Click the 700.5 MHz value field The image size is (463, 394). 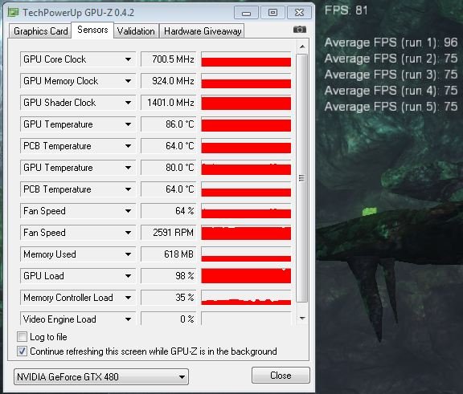click(x=169, y=59)
